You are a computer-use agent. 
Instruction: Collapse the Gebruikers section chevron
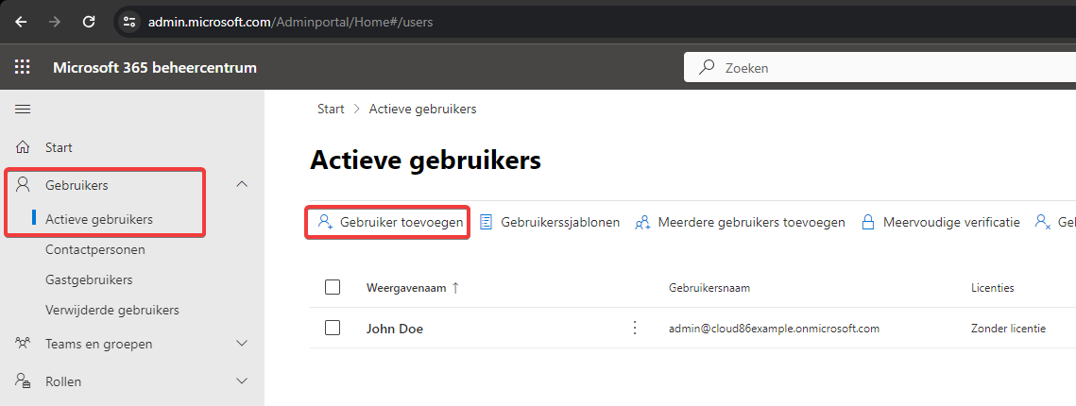(x=242, y=184)
